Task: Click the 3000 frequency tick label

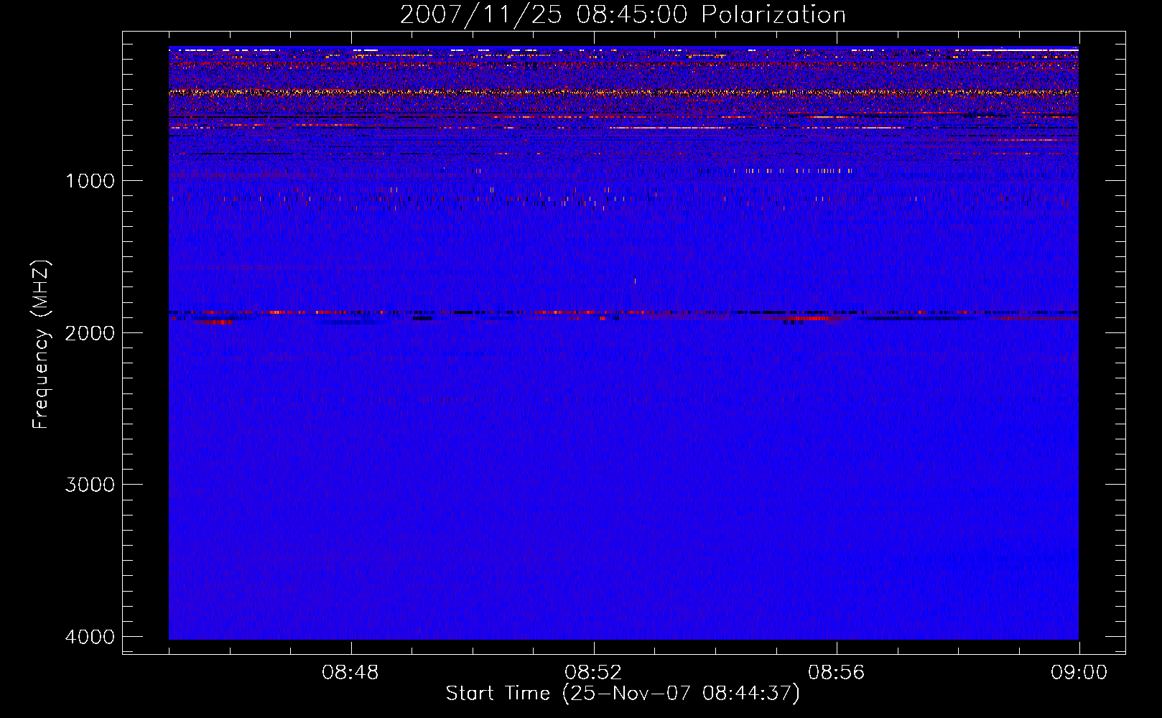Action: 90,485
